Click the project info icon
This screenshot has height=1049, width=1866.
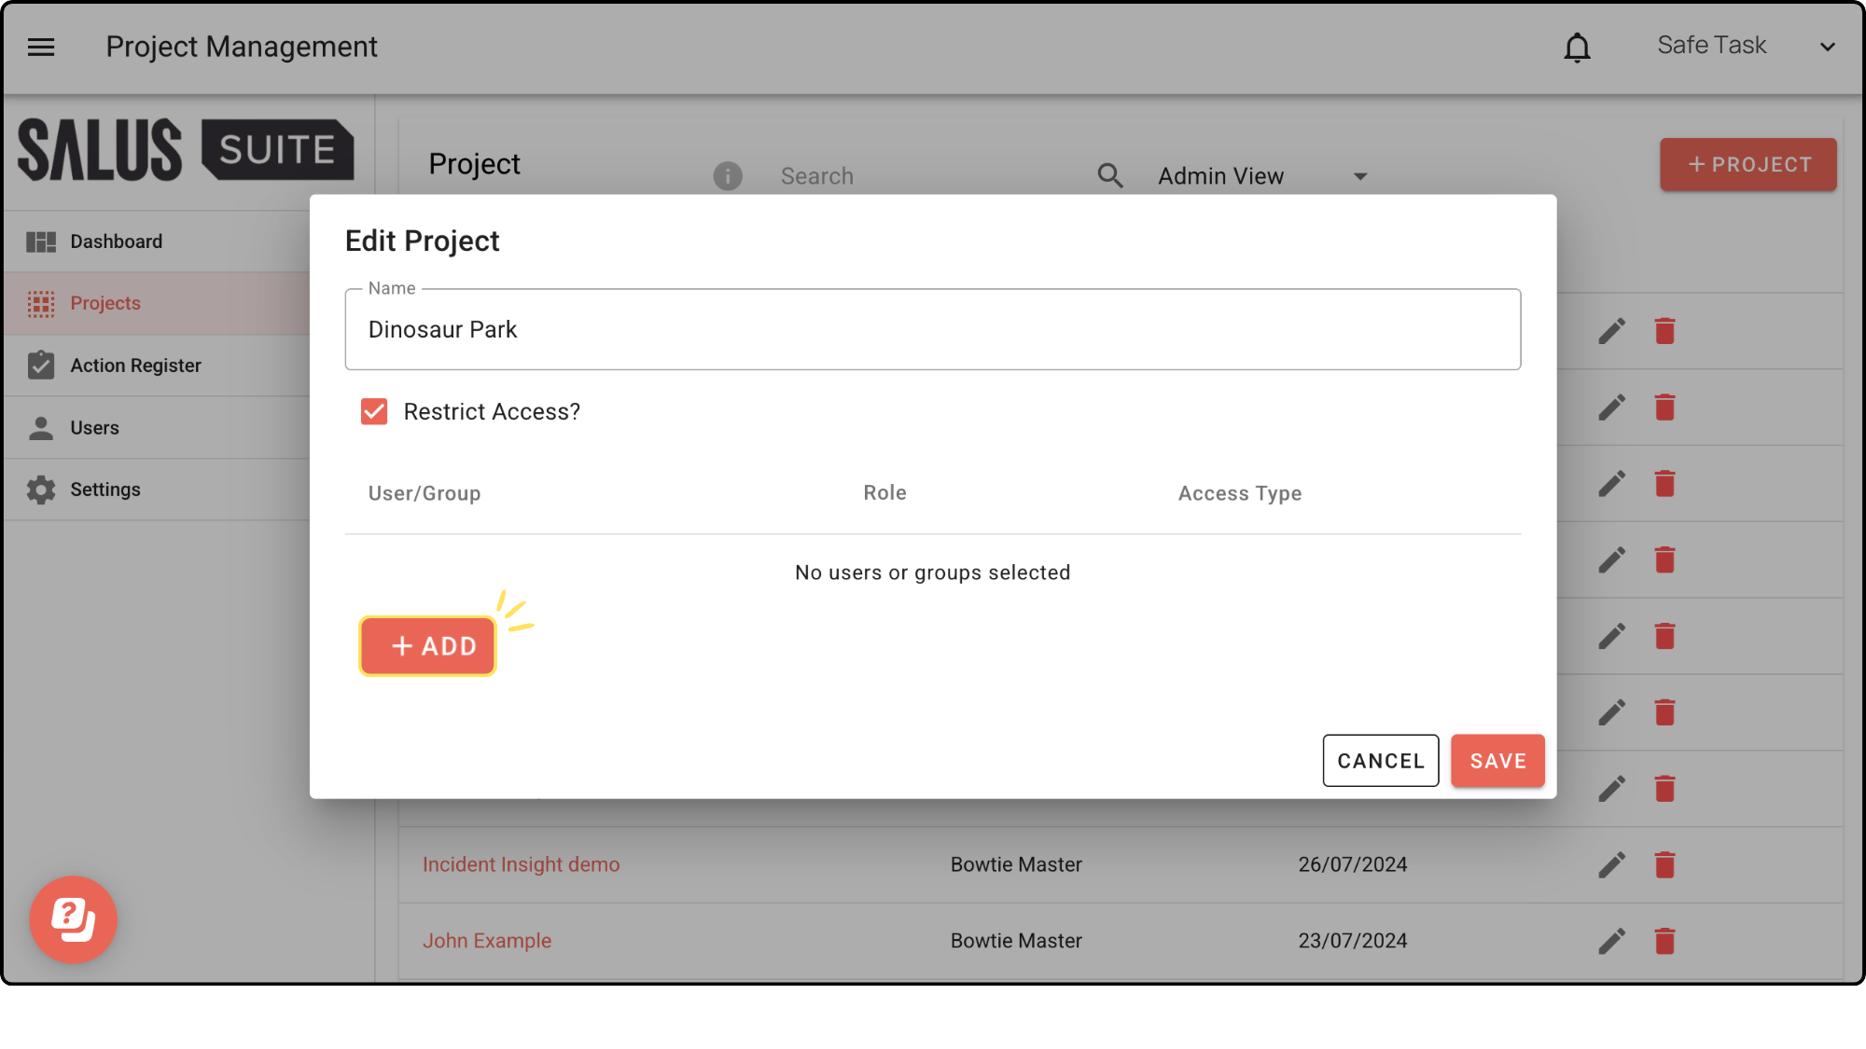(x=728, y=175)
